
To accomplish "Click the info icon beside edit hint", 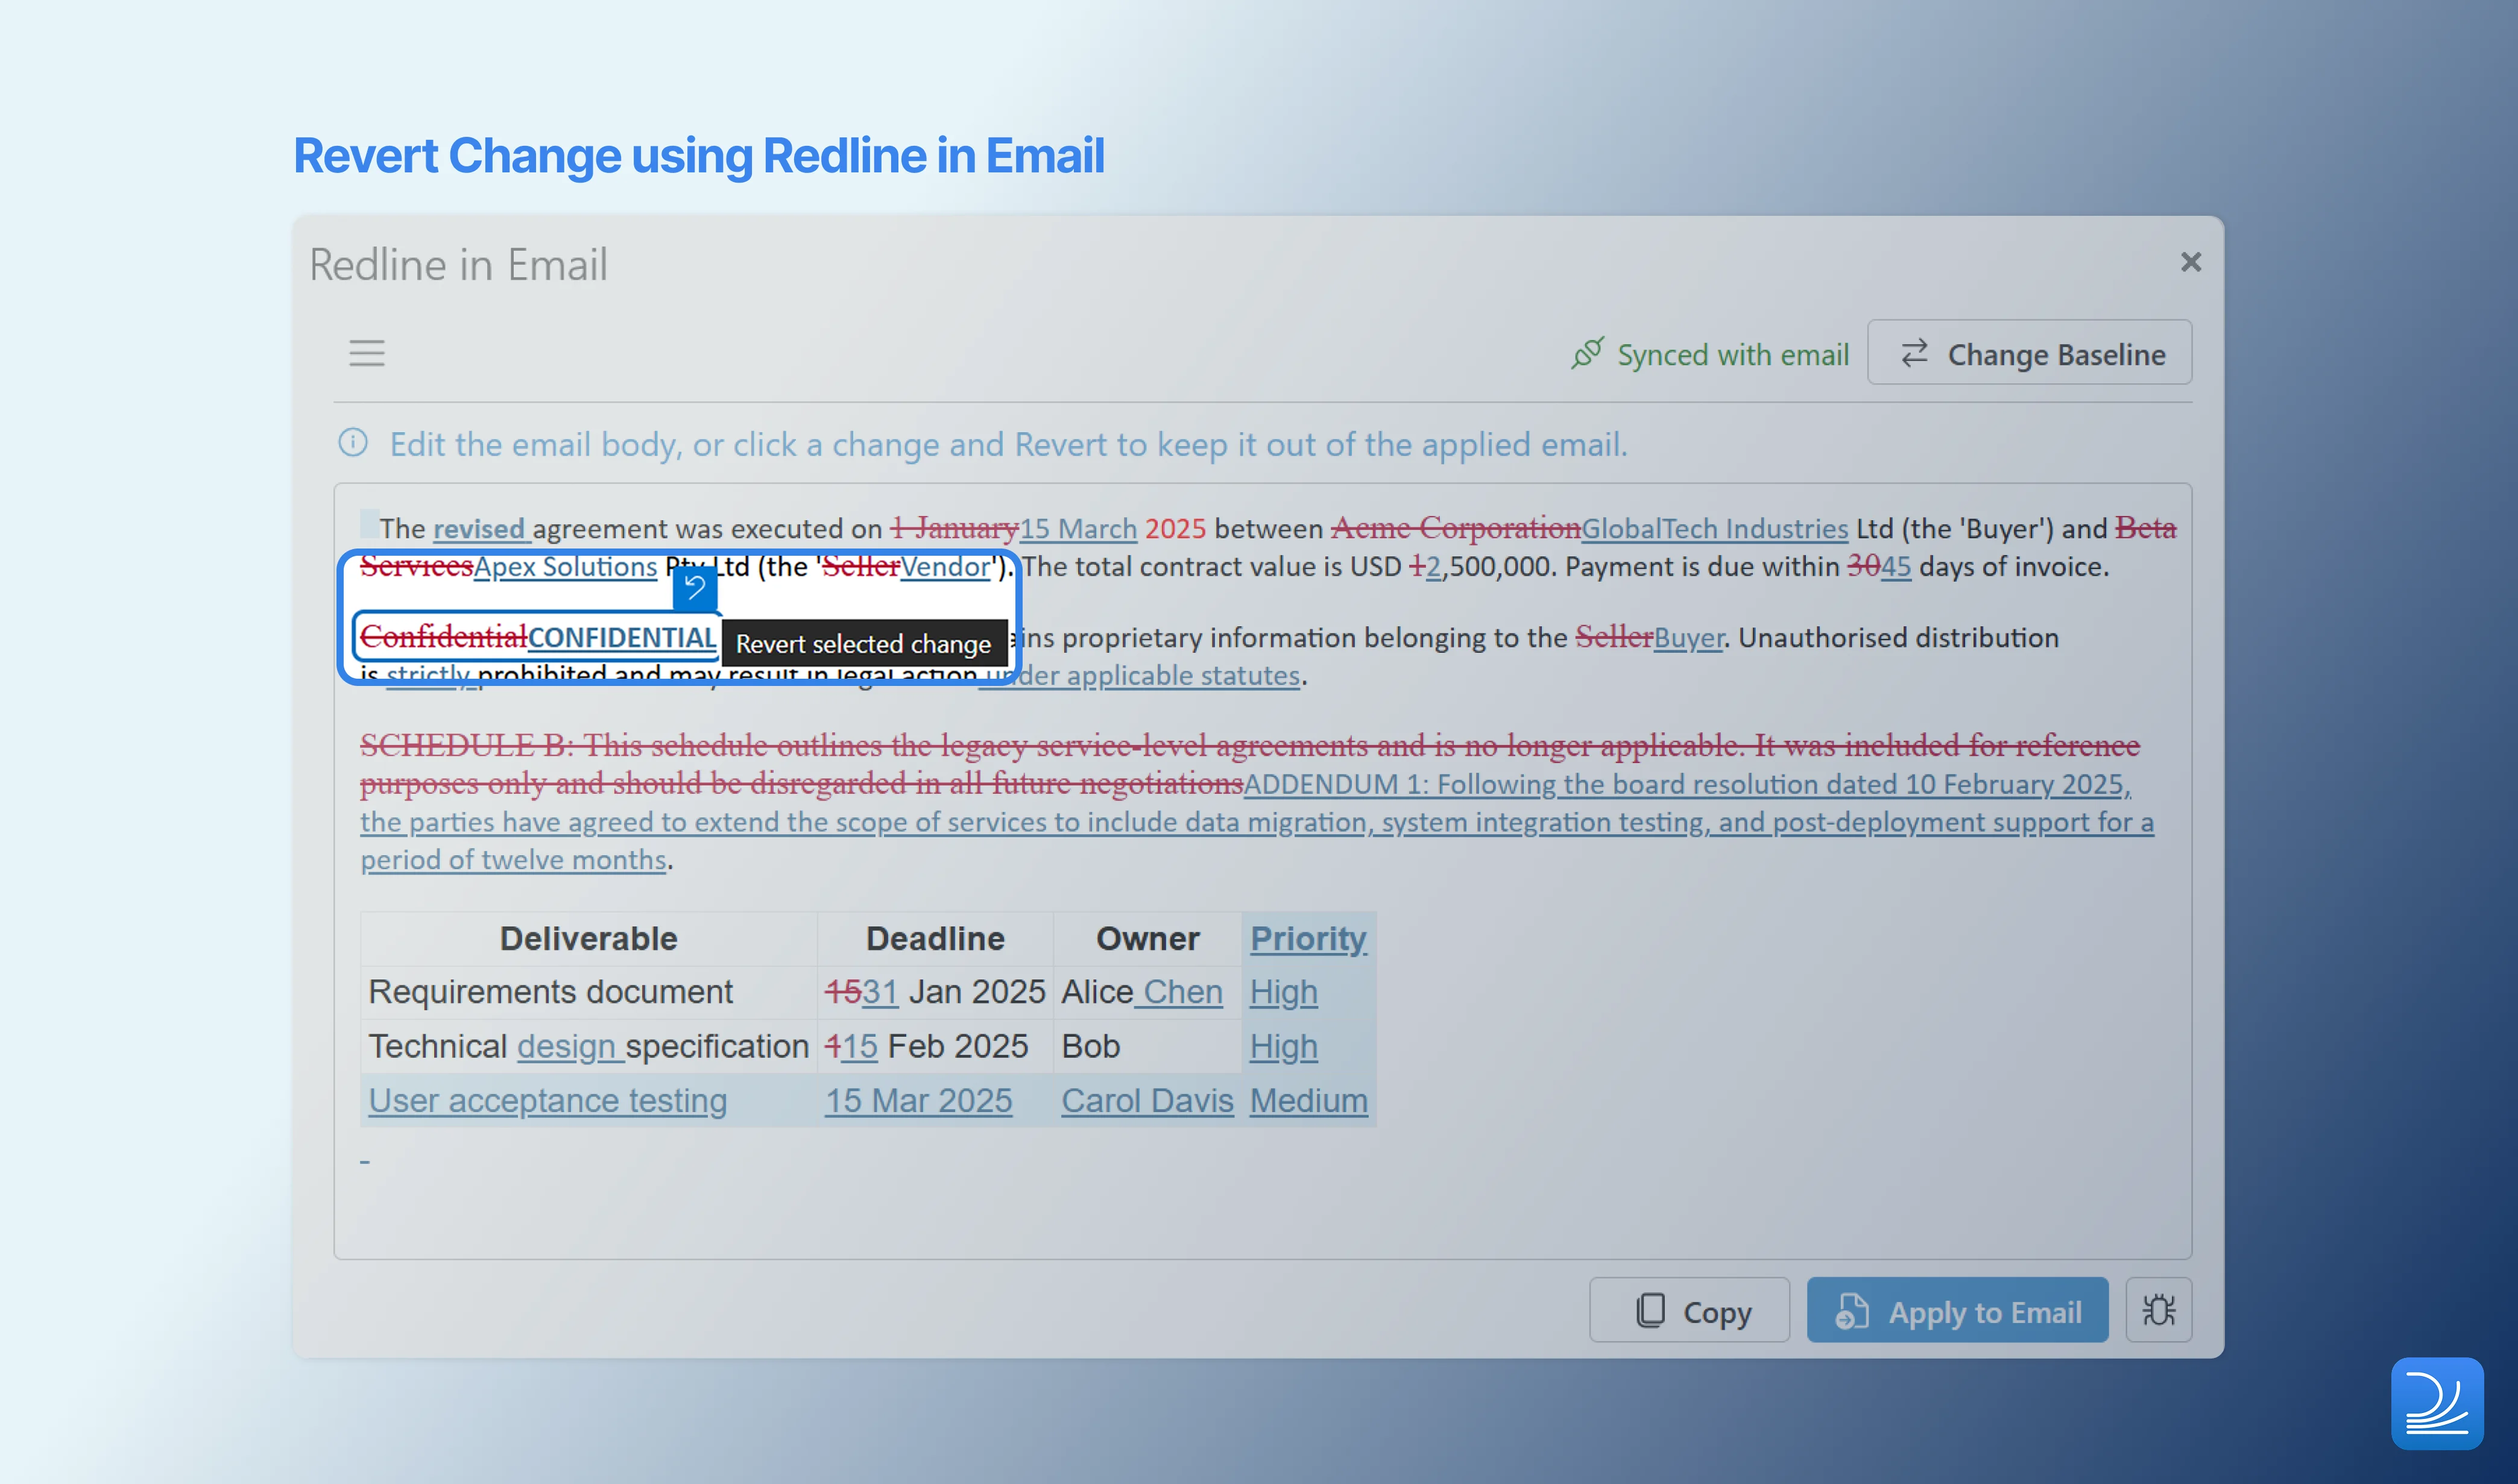I will pyautogui.click(x=353, y=442).
